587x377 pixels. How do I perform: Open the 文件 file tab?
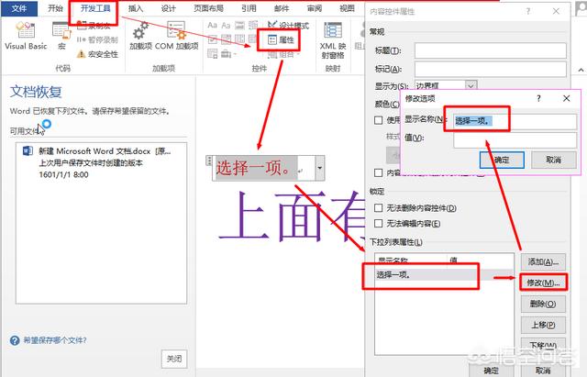[x=19, y=8]
